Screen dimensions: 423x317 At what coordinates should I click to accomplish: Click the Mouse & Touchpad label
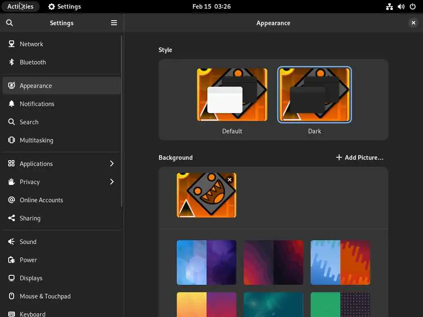pyautogui.click(x=45, y=296)
